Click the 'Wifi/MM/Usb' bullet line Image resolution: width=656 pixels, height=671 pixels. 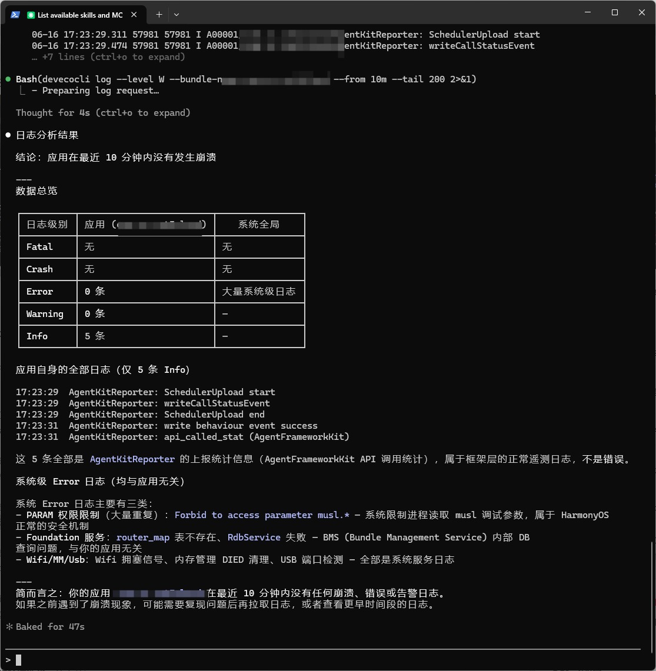(x=235, y=560)
